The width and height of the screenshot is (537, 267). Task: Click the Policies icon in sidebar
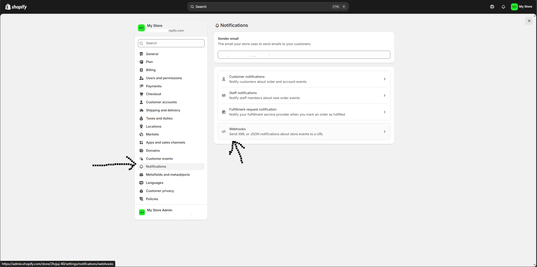coord(142,199)
